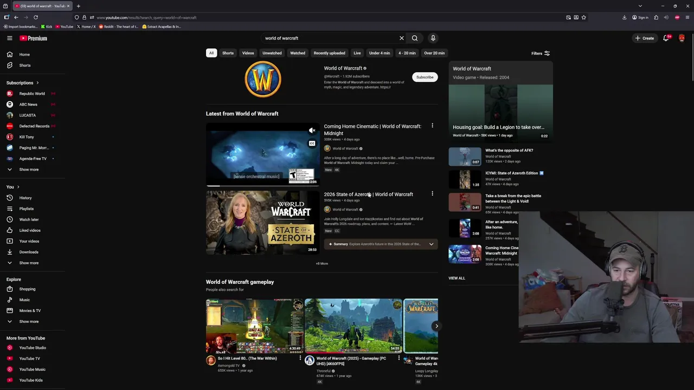Unmute the Coming Home Cinematic preview
Image resolution: width=694 pixels, height=390 pixels.
pos(312,131)
